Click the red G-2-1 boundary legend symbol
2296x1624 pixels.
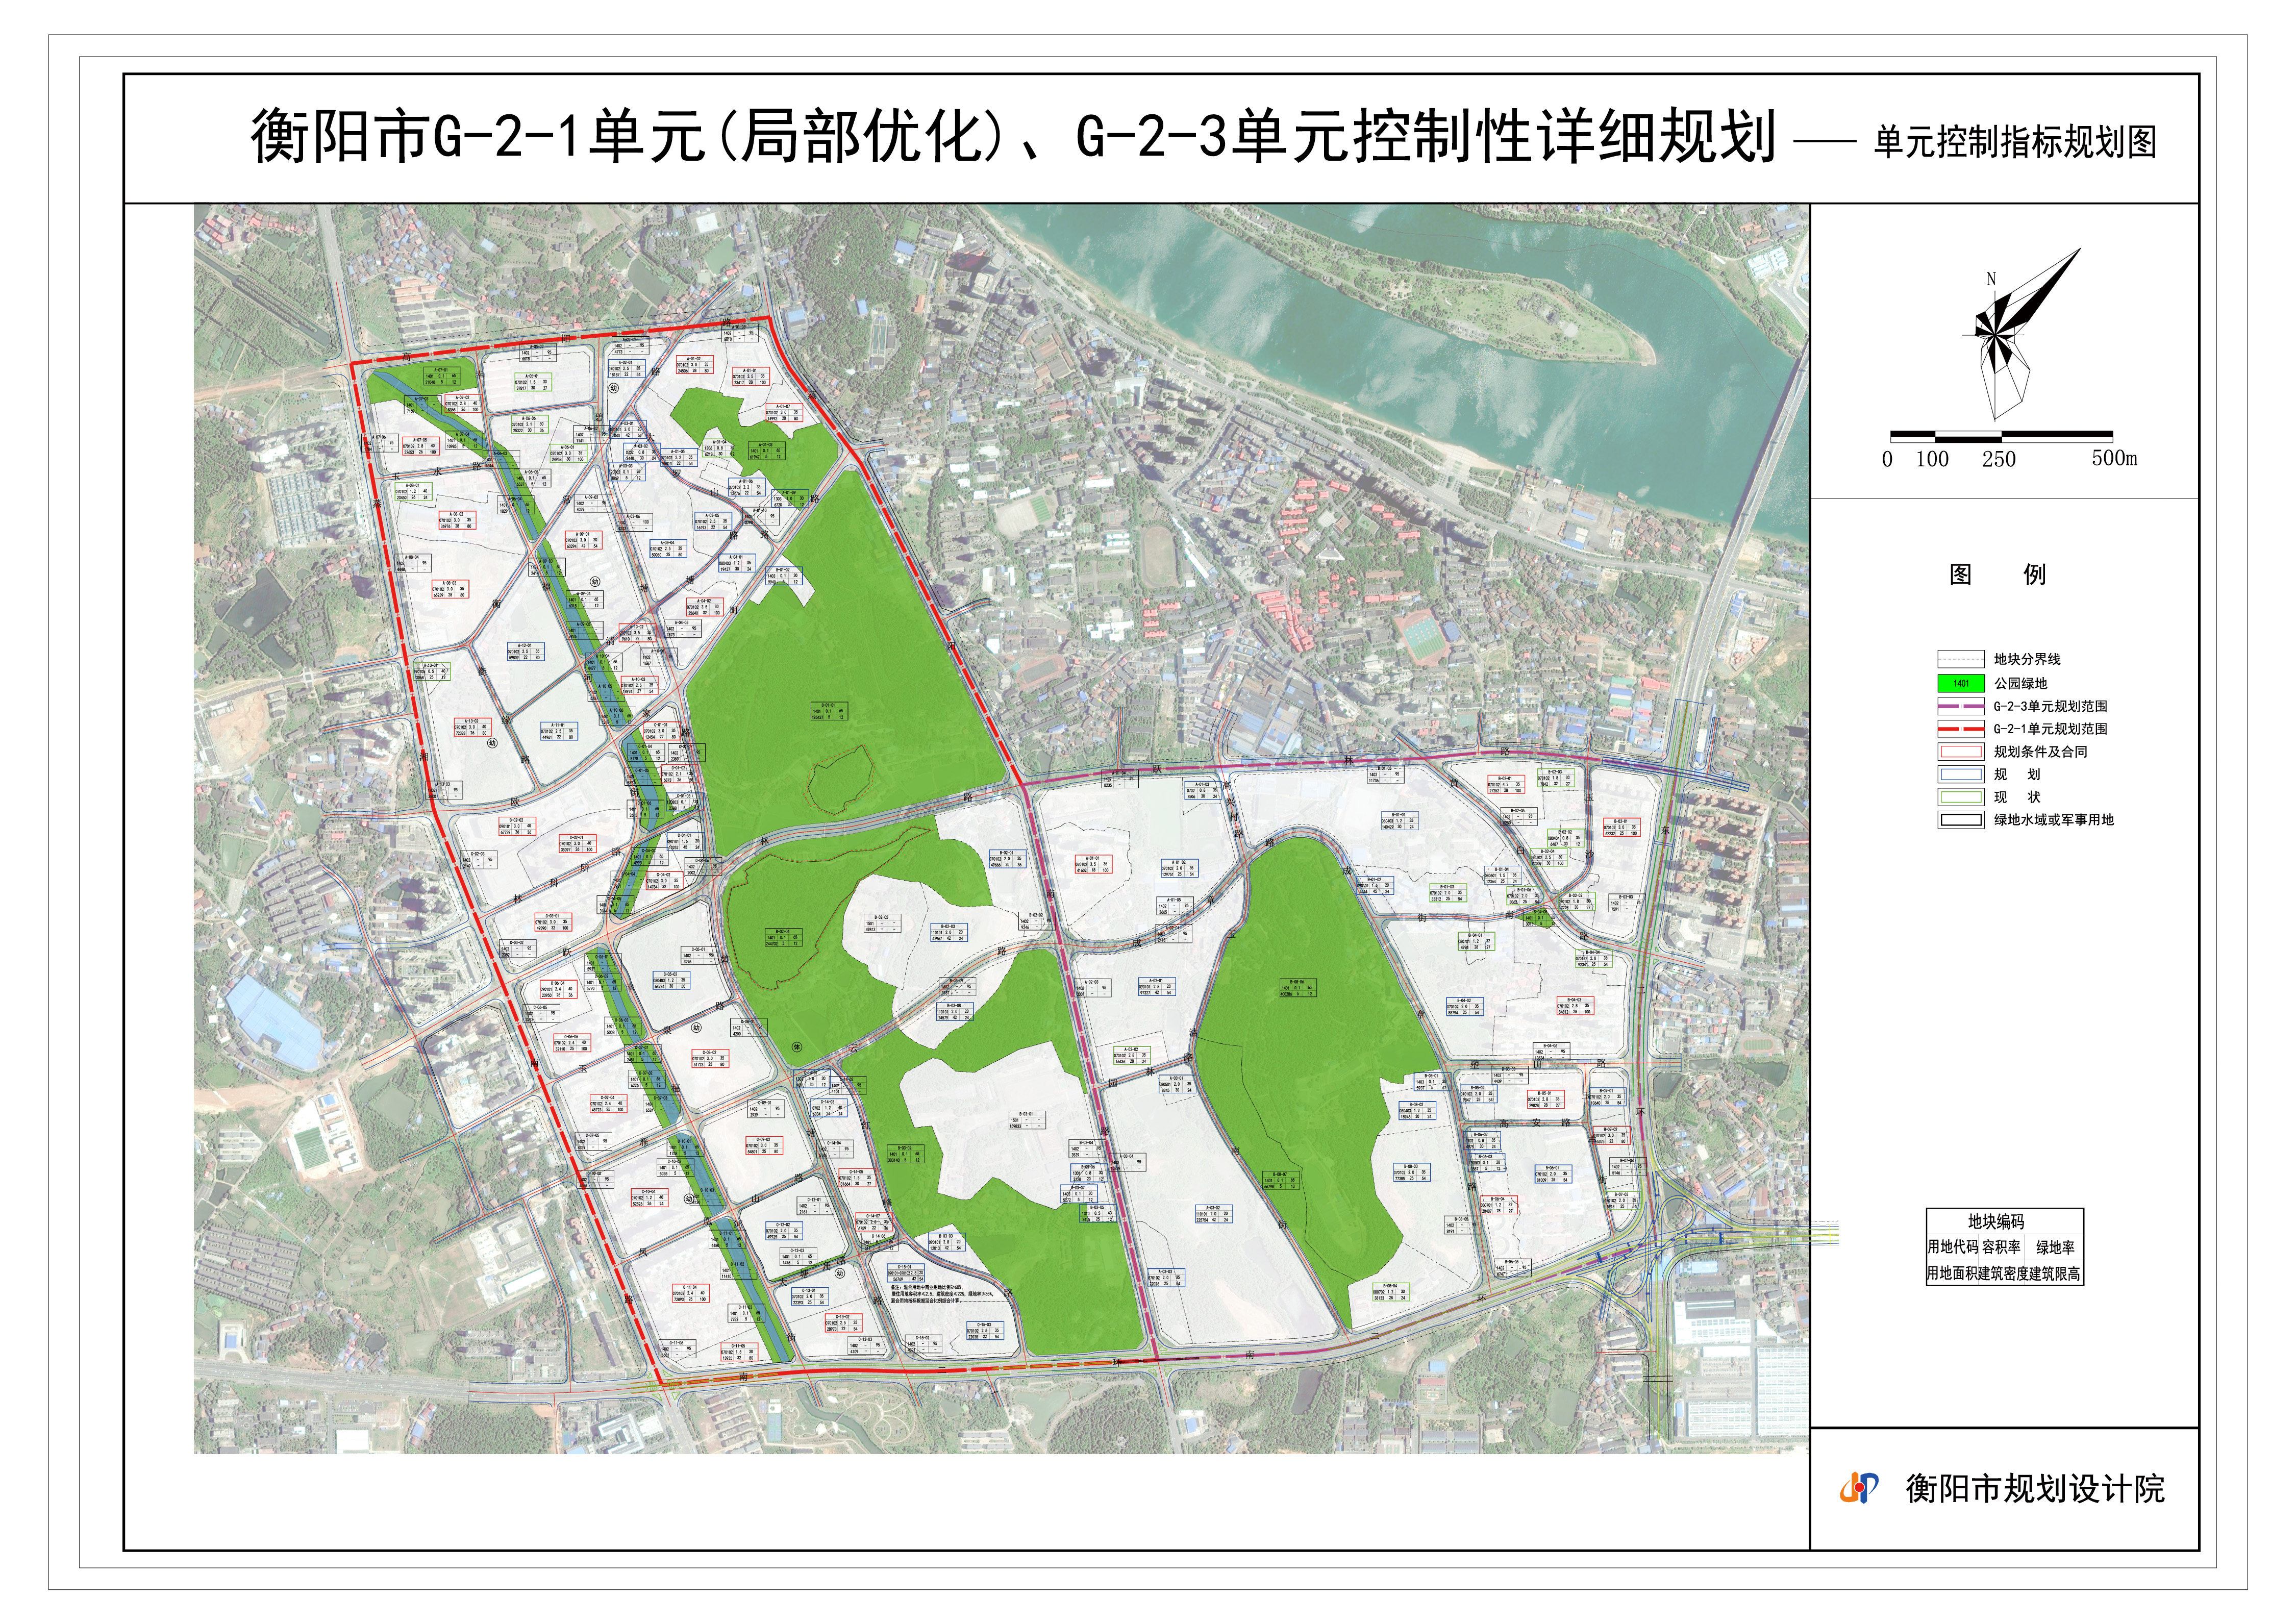(1960, 729)
